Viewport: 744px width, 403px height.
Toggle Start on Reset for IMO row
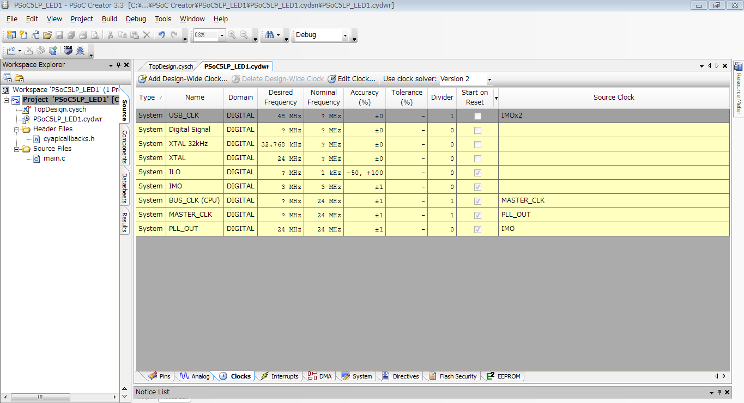click(477, 187)
